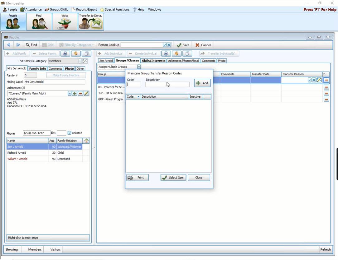This screenshot has height=260, width=338.
Task: Click into the Description input field
Action: point(167,85)
